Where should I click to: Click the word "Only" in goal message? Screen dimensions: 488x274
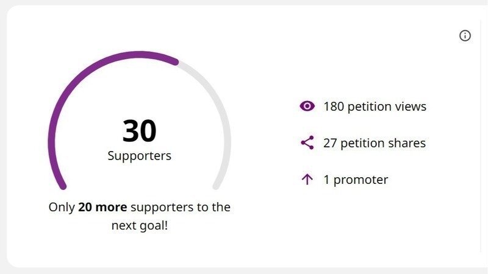pos(62,207)
